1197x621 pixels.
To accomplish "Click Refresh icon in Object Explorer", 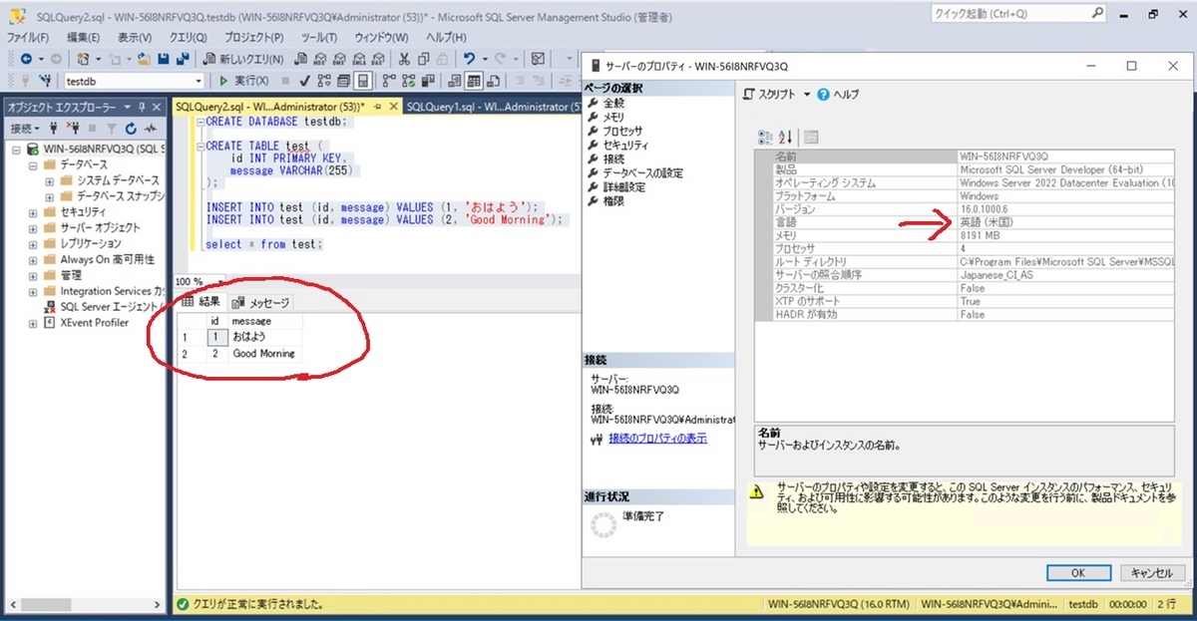I will [x=131, y=129].
